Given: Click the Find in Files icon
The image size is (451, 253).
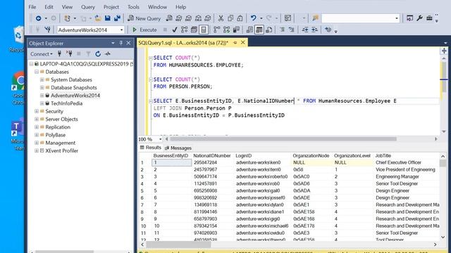Looking at the screenshot, I should click(316, 18).
